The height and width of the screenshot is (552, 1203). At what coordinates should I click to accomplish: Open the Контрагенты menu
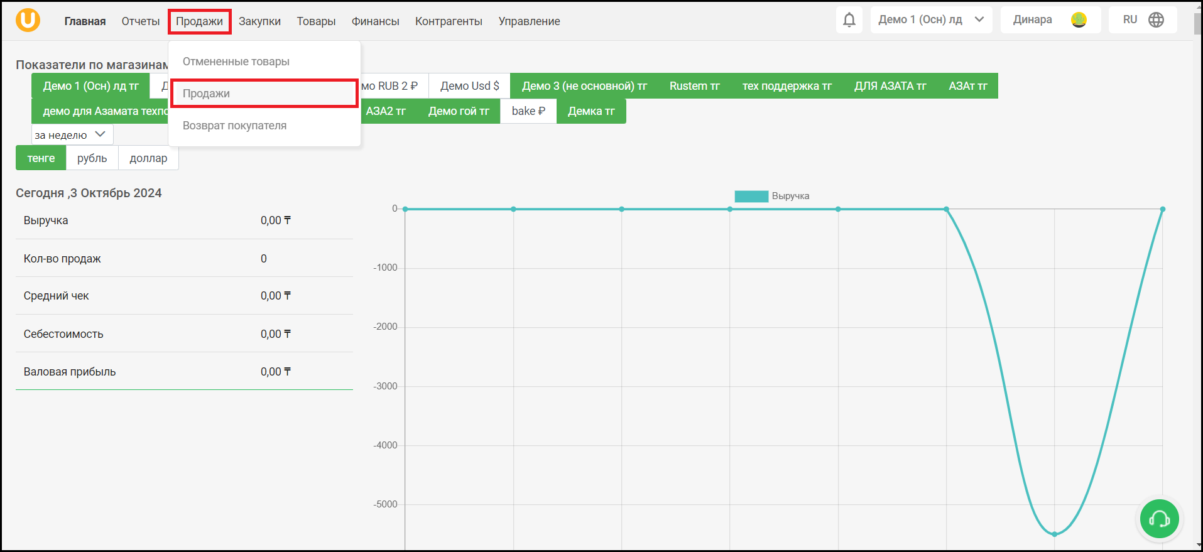point(449,21)
